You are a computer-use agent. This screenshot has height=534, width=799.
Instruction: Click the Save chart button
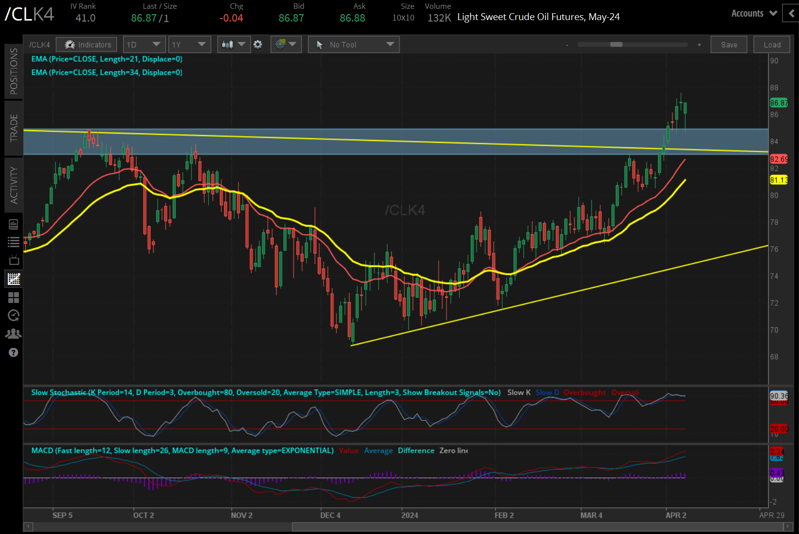click(728, 45)
